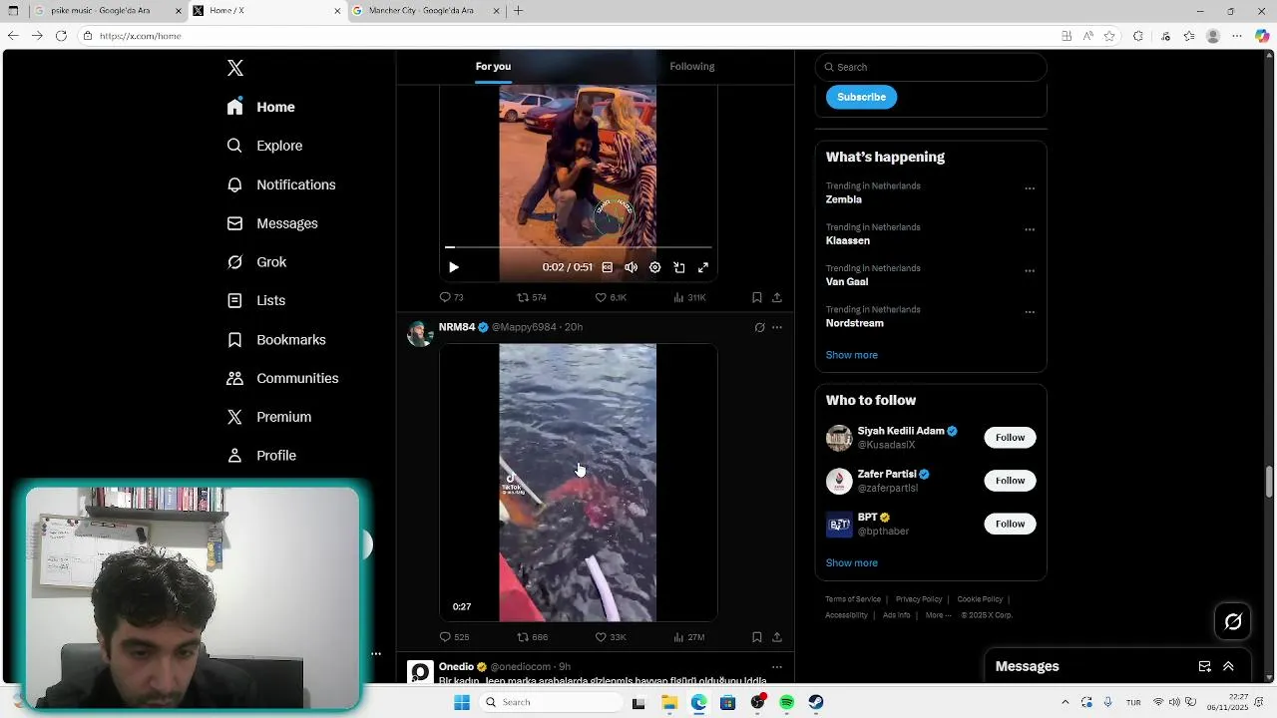Follow Zafer Partisi
This screenshot has width=1277, height=718.
1010,481
